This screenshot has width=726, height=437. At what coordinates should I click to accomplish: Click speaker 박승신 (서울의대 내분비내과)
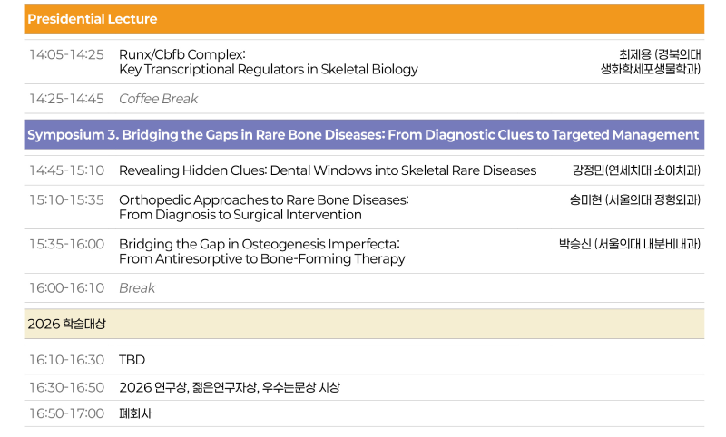630,244
